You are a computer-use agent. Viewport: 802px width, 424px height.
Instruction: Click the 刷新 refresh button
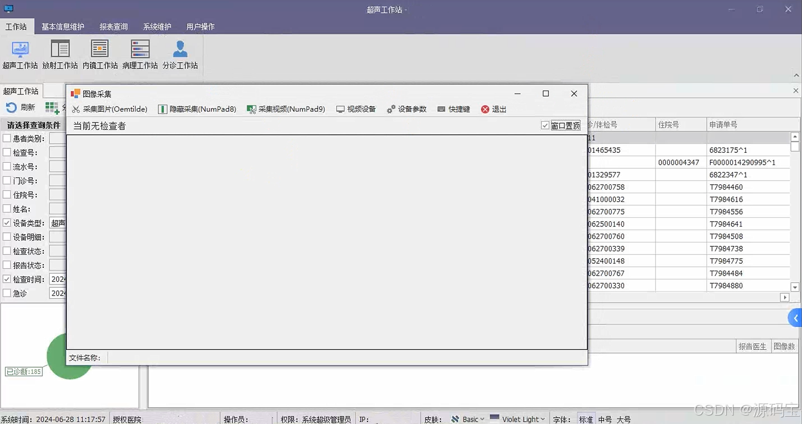(20, 107)
